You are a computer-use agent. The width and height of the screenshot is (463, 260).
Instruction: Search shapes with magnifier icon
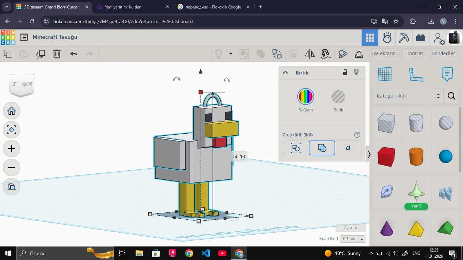coord(451,96)
